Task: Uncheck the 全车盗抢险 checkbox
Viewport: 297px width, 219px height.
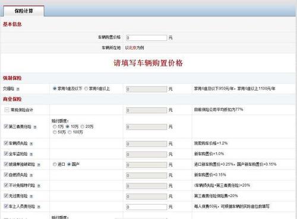Action: pos(6,154)
